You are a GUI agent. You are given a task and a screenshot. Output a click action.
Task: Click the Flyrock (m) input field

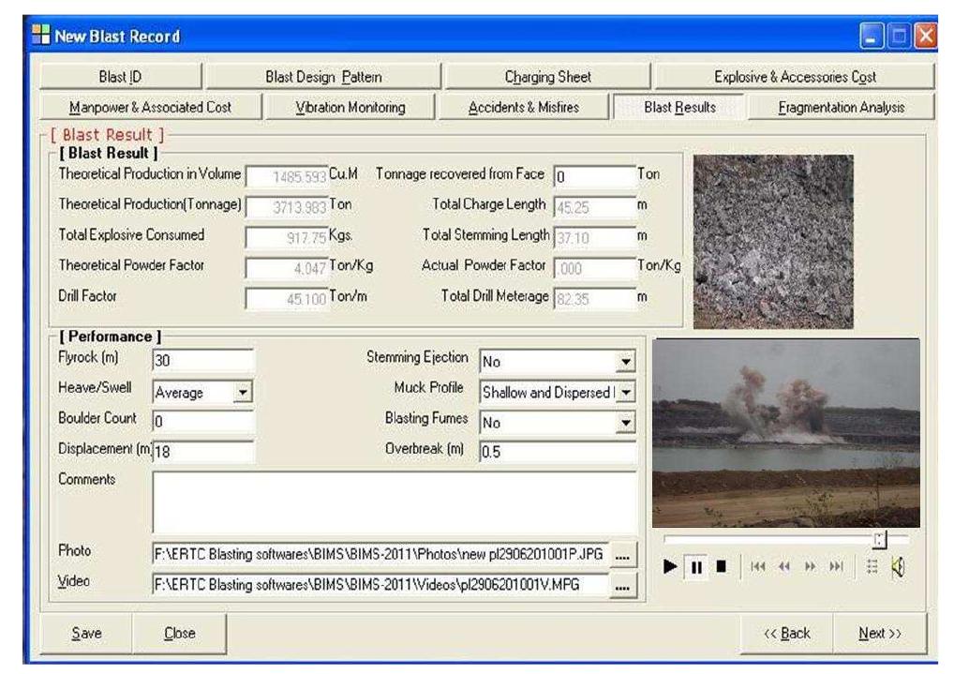202,360
